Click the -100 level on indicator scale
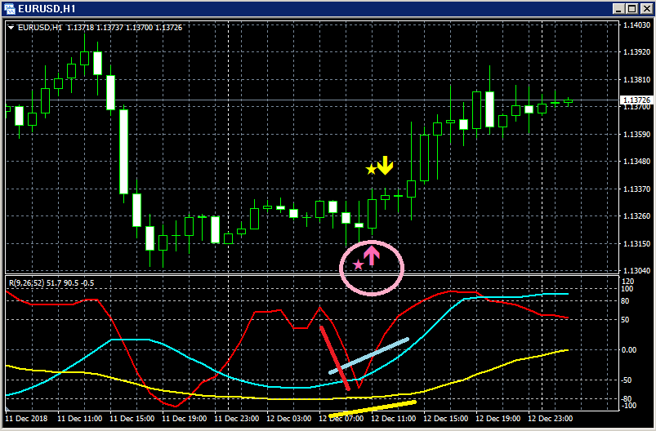The image size is (656, 431). click(629, 406)
